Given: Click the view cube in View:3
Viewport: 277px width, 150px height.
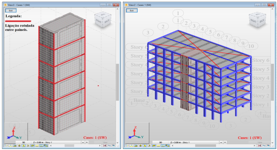Looking at the screenshot, I should 103,20.
